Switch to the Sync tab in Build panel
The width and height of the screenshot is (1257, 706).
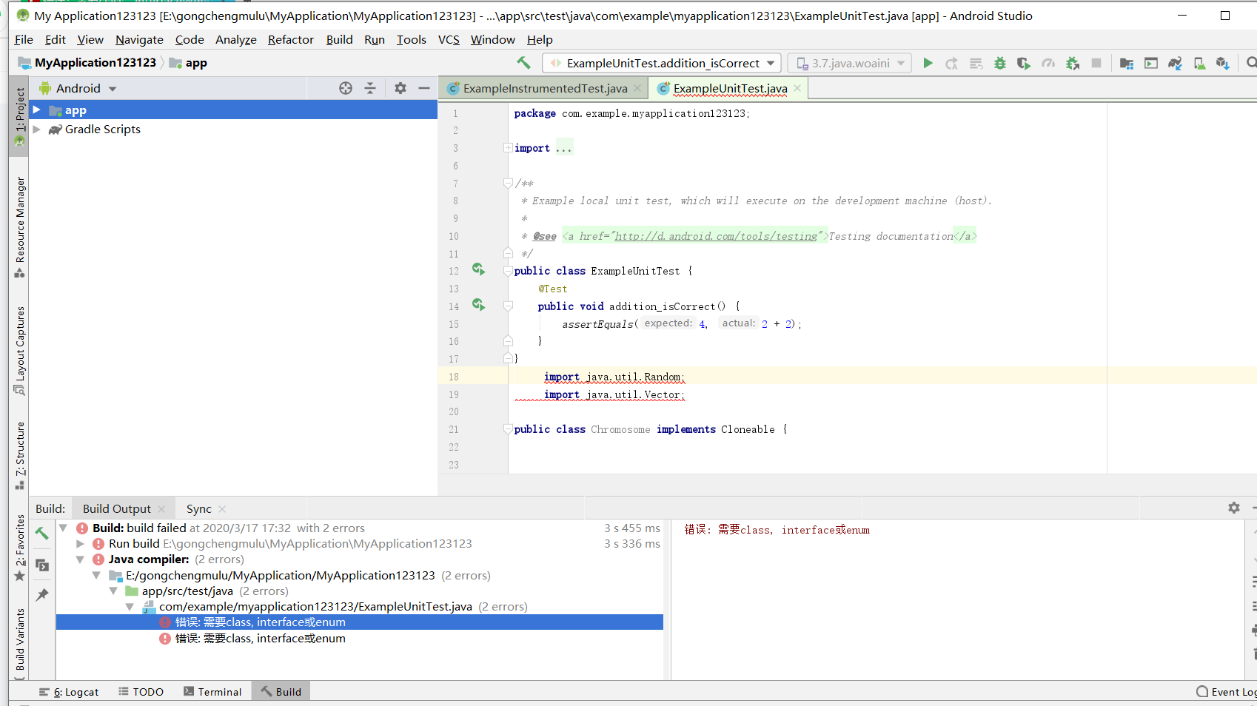tap(198, 508)
